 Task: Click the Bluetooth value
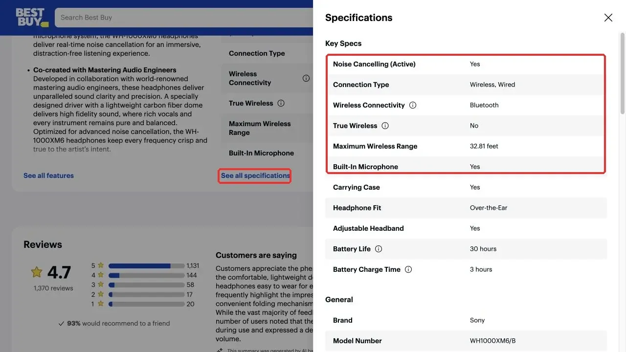point(484,105)
